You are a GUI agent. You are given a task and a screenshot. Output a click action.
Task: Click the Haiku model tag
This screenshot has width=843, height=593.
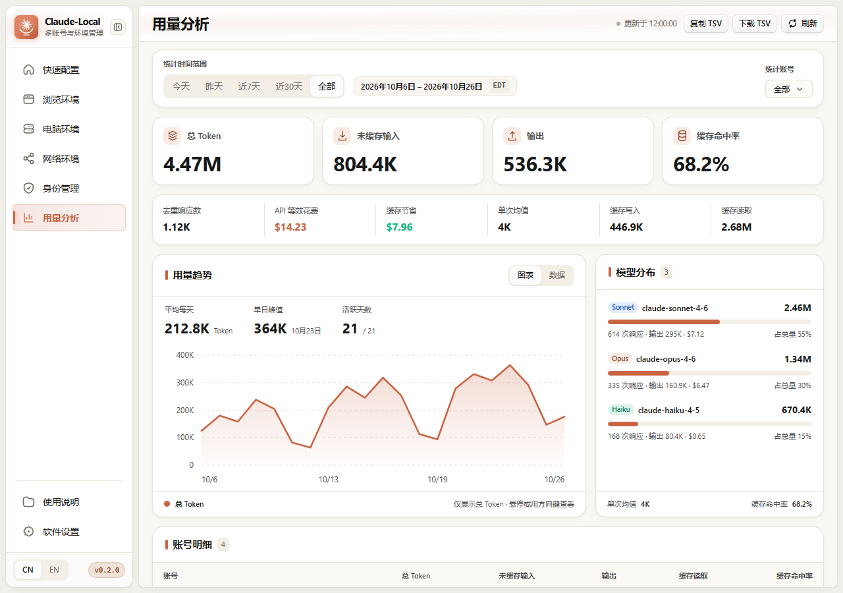[x=621, y=410]
